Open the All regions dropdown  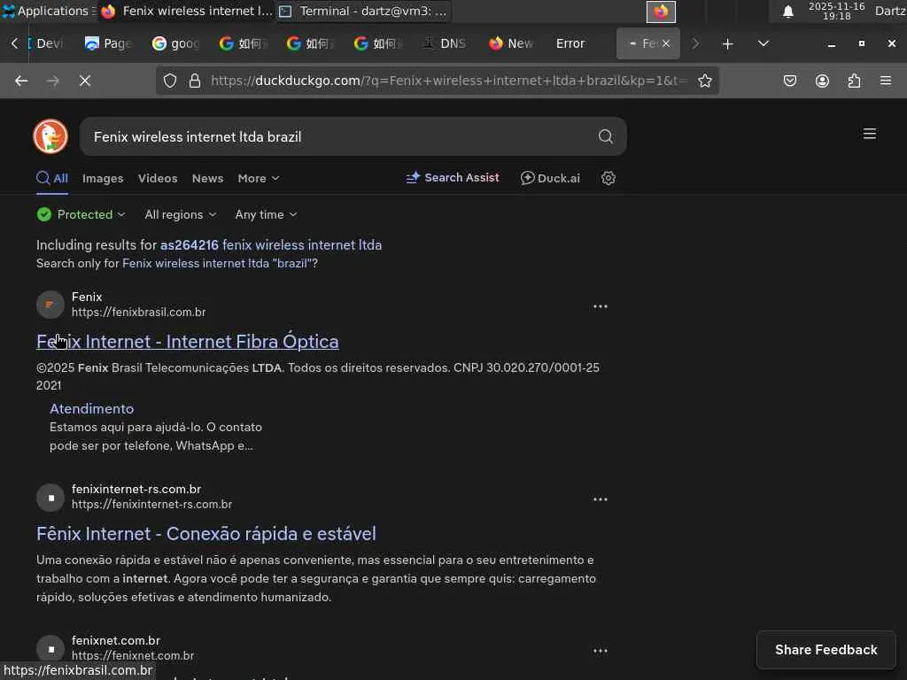click(x=181, y=214)
